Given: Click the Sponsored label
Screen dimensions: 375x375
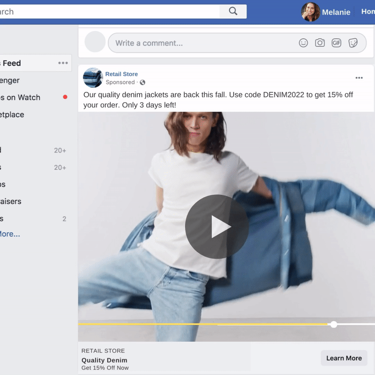Looking at the screenshot, I should [120, 82].
